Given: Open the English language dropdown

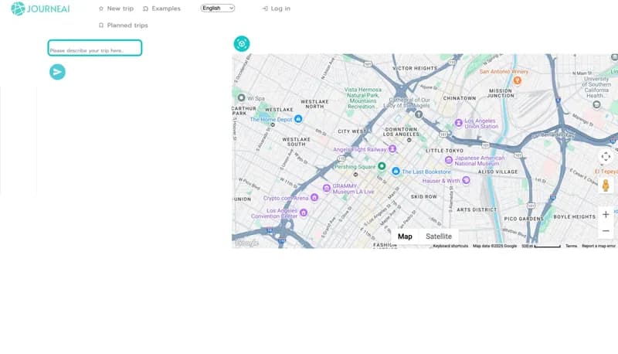Looking at the screenshot, I should tap(218, 8).
